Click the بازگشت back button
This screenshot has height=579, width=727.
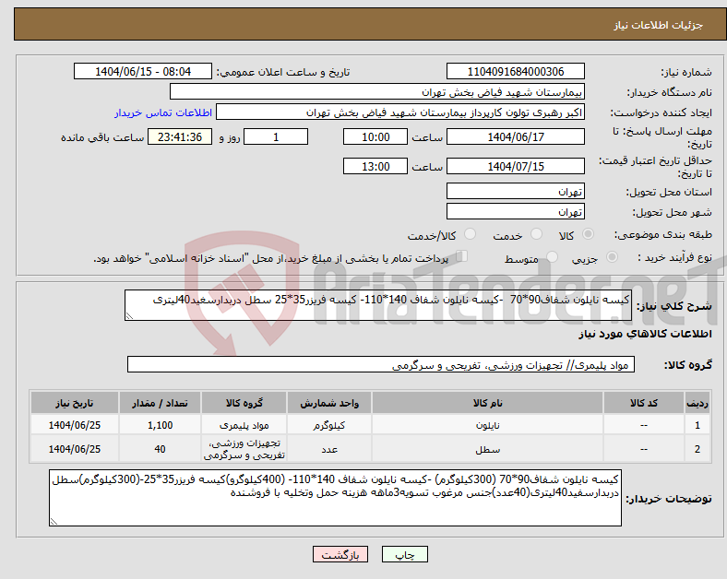(x=340, y=554)
